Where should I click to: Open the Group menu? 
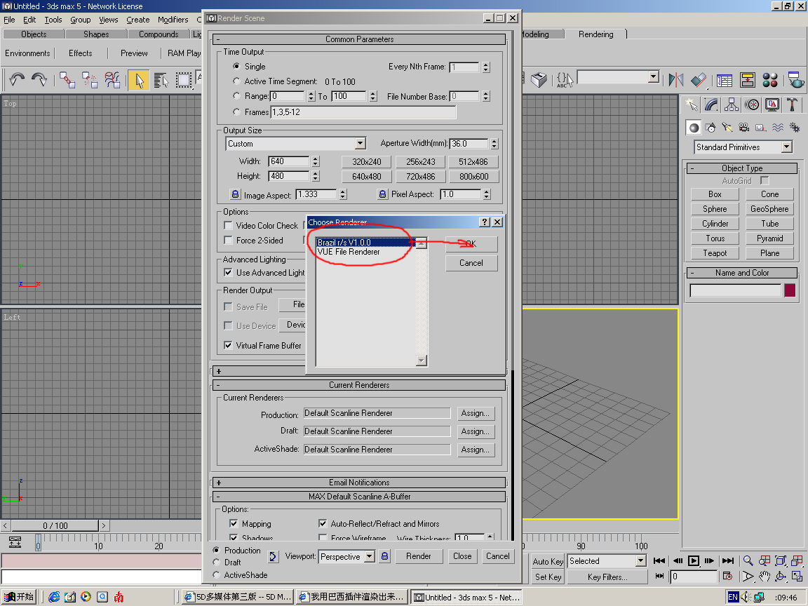pyautogui.click(x=81, y=20)
